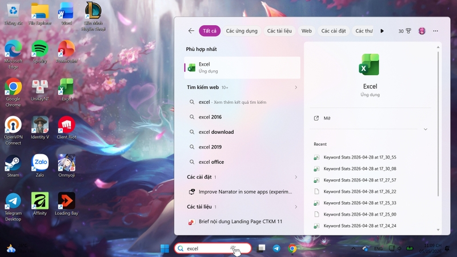457x257 pixels.
Task: Open Loading Bay desktop shortcut
Action: point(66,204)
